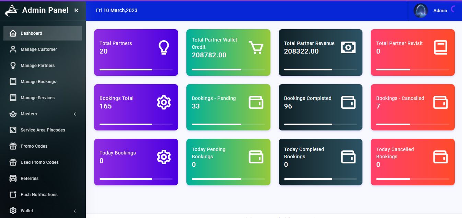The image size is (462, 218).
Task: Select Manage Services menu item
Action: pyautogui.click(x=43, y=98)
